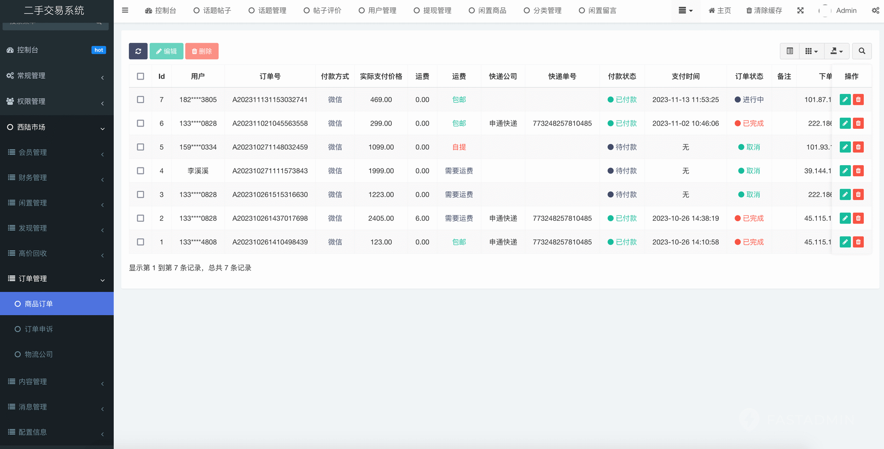Click the red 删除 button
This screenshot has width=884, height=449.
point(202,51)
